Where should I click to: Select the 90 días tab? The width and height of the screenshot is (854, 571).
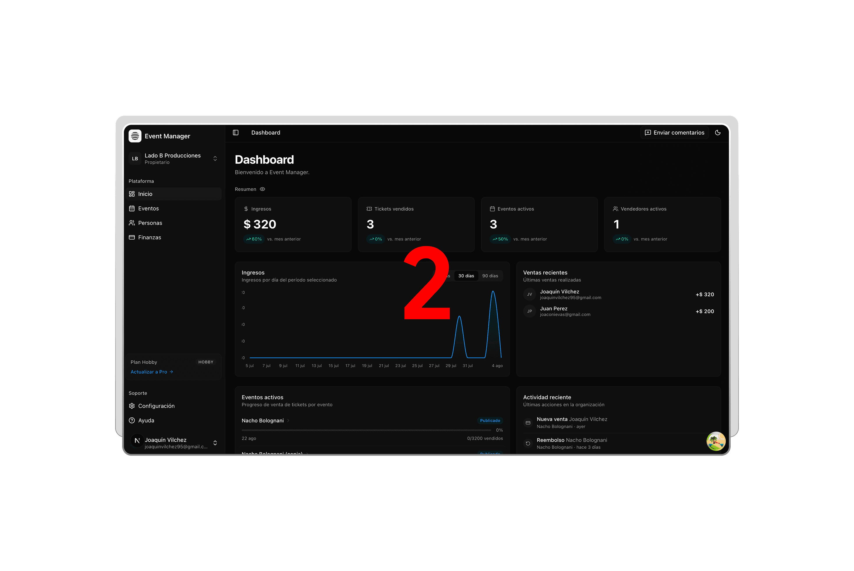click(490, 276)
